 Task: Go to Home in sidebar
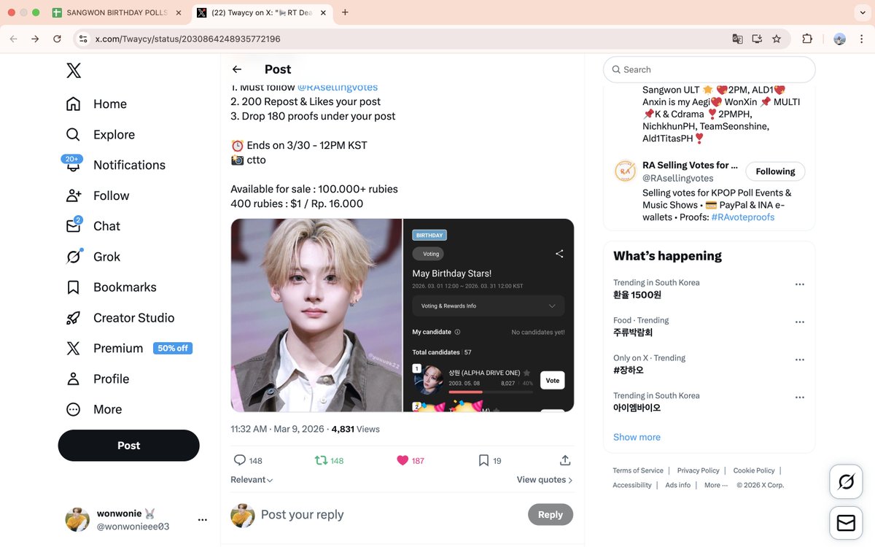pyautogui.click(x=96, y=104)
